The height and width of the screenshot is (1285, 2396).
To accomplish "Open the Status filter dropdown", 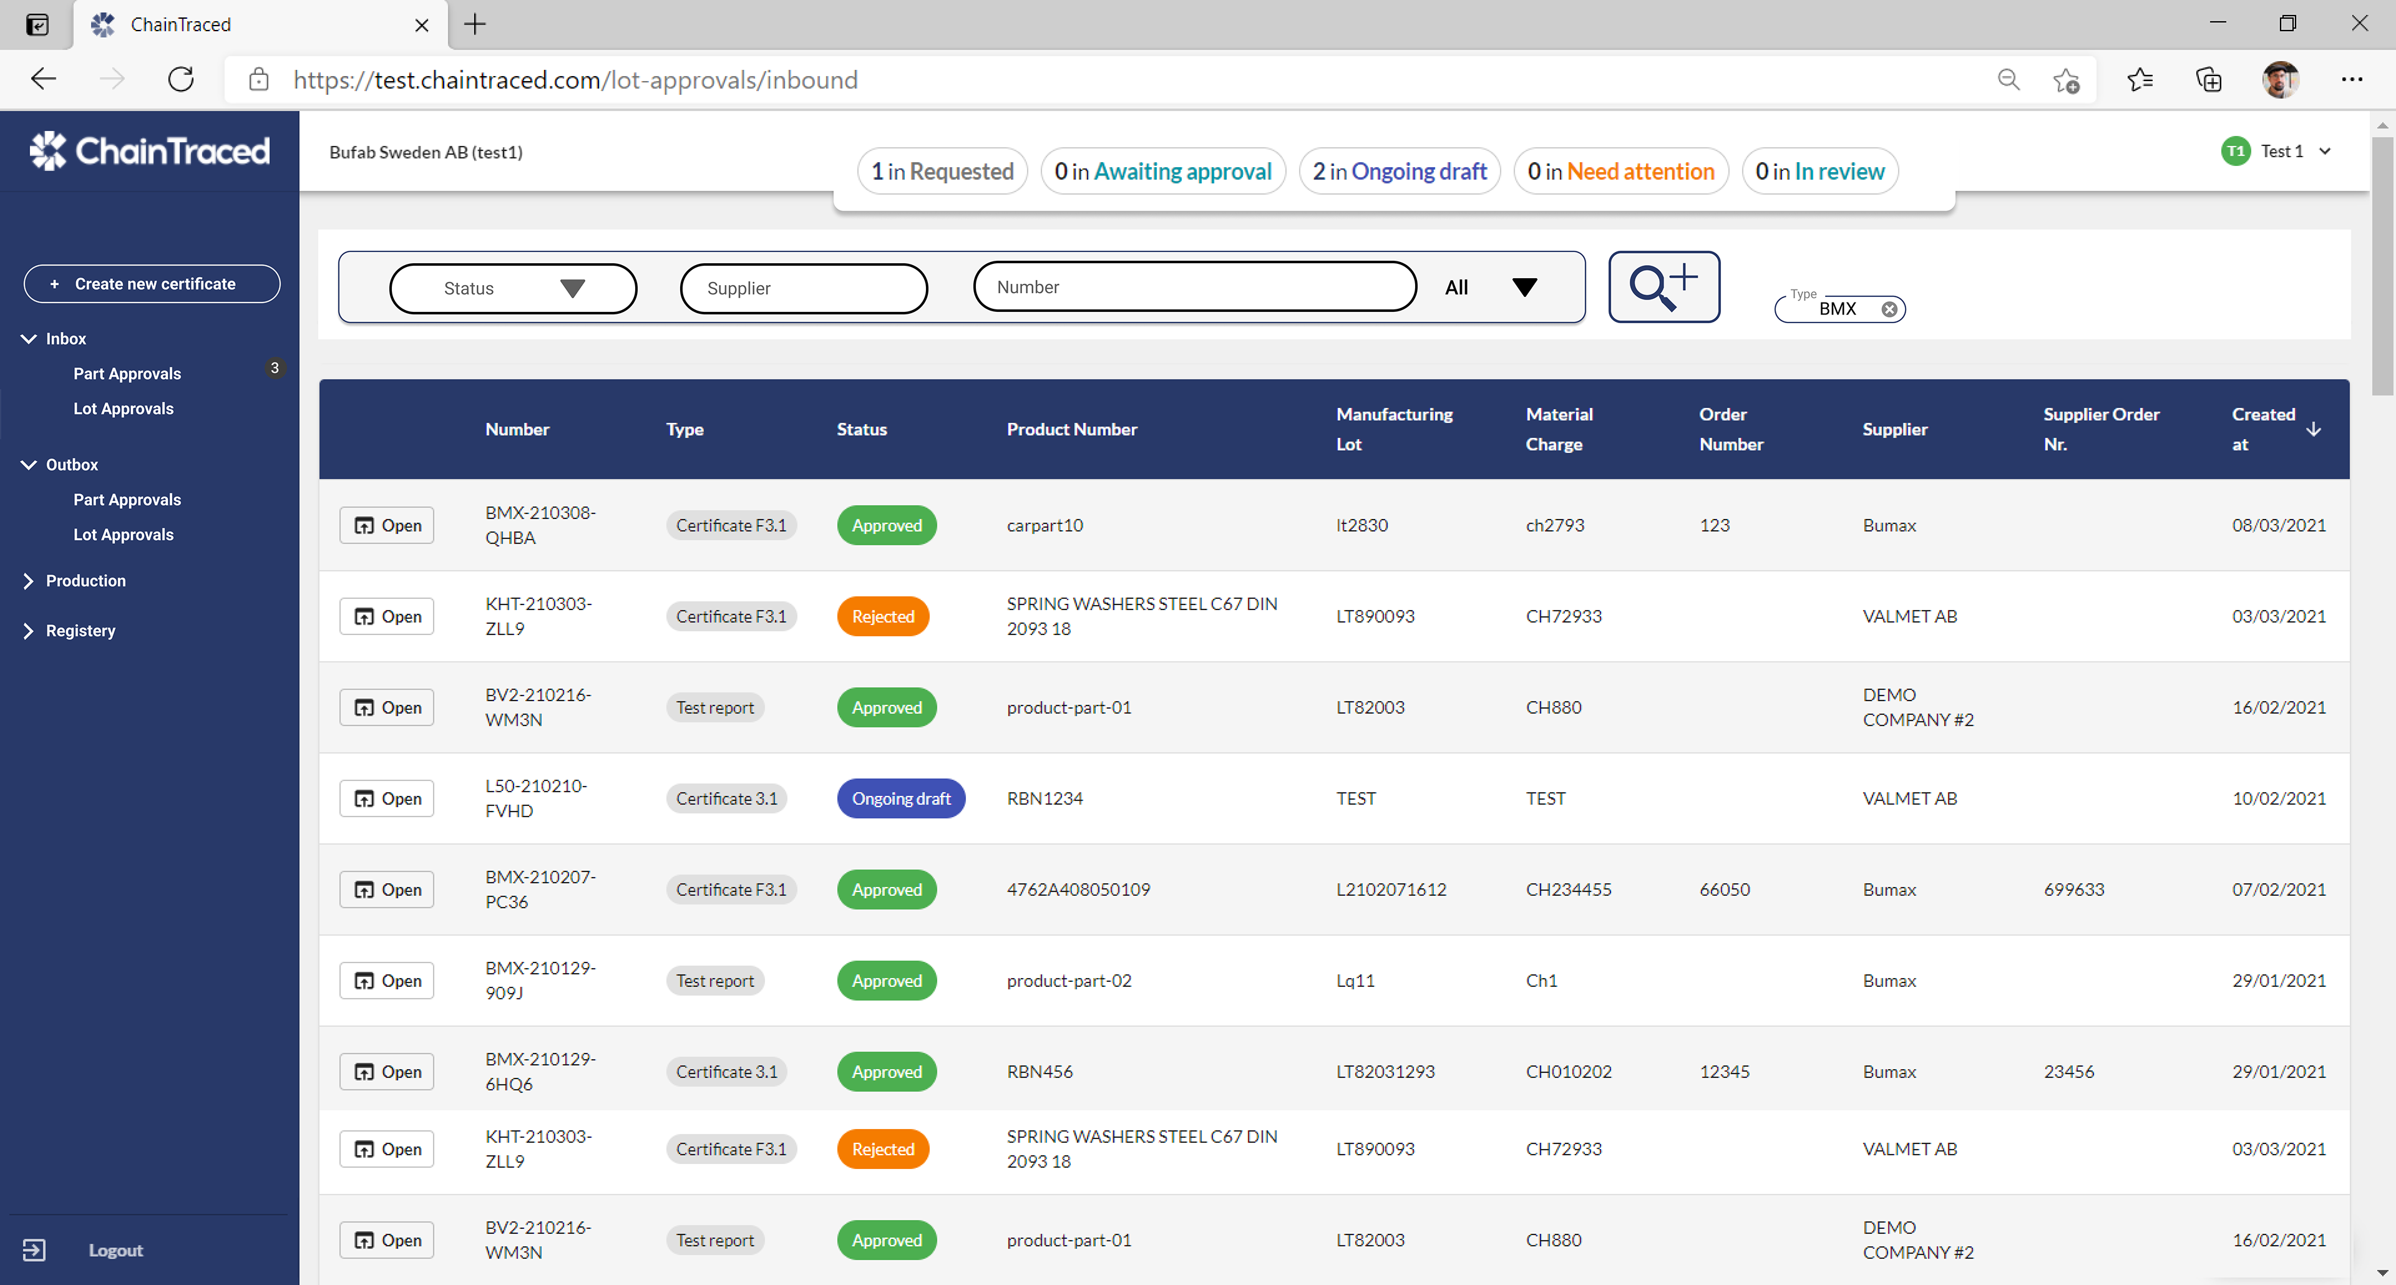I will tap(514, 288).
